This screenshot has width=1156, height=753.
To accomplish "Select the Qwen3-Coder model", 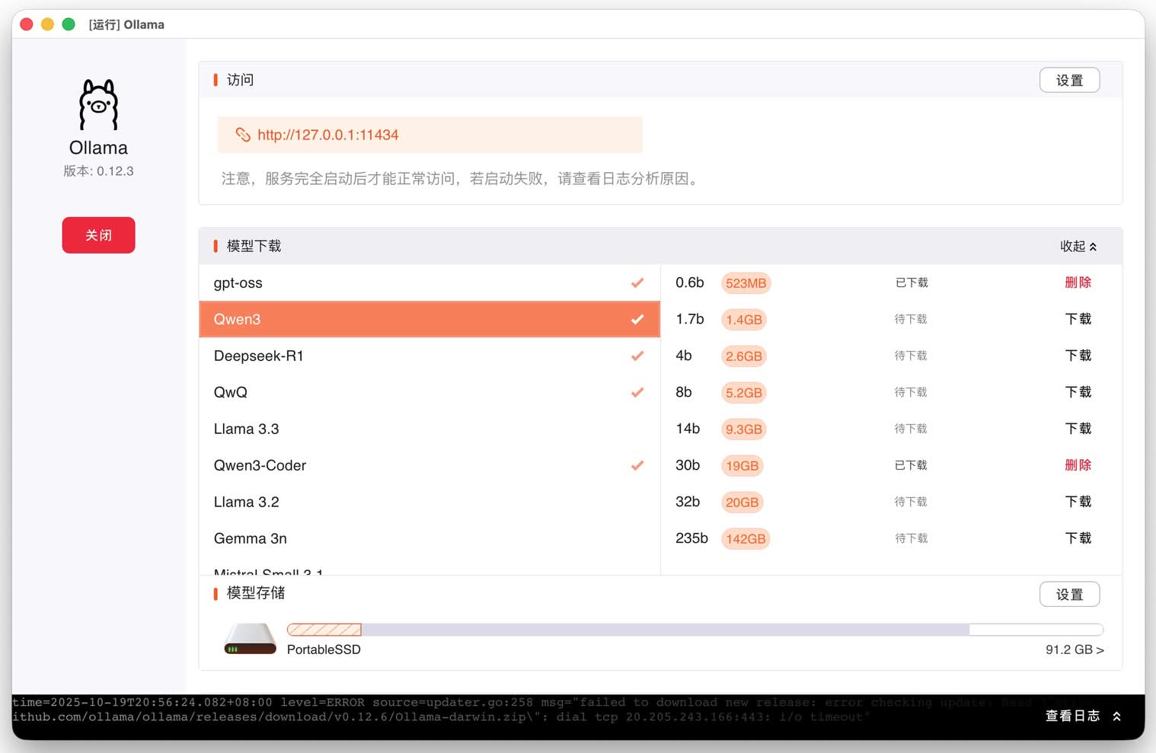I will pos(430,465).
